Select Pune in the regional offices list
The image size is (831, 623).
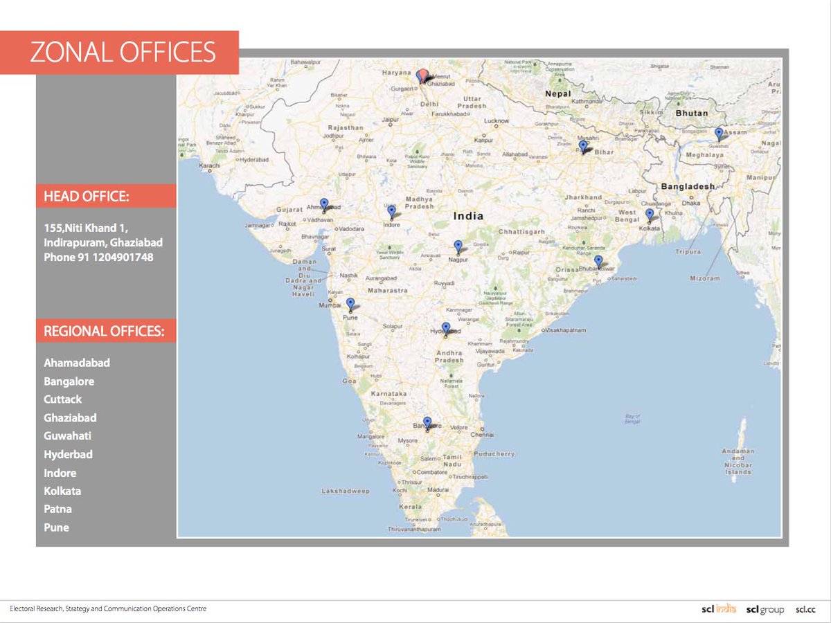click(56, 527)
